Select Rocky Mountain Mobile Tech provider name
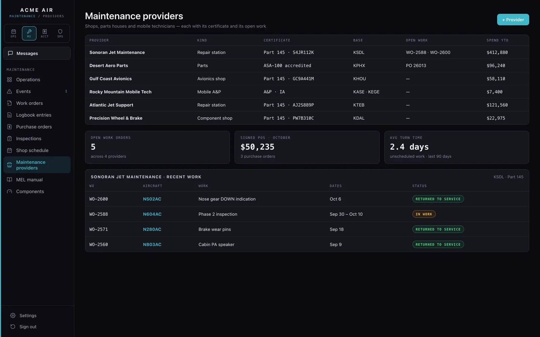 pyautogui.click(x=120, y=92)
